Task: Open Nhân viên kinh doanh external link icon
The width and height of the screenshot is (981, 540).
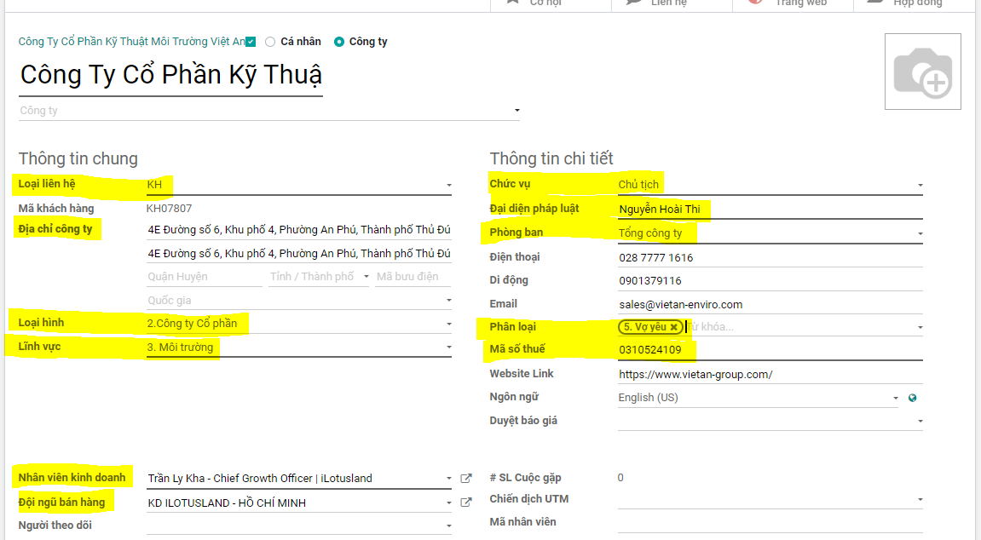Action: coord(466,478)
